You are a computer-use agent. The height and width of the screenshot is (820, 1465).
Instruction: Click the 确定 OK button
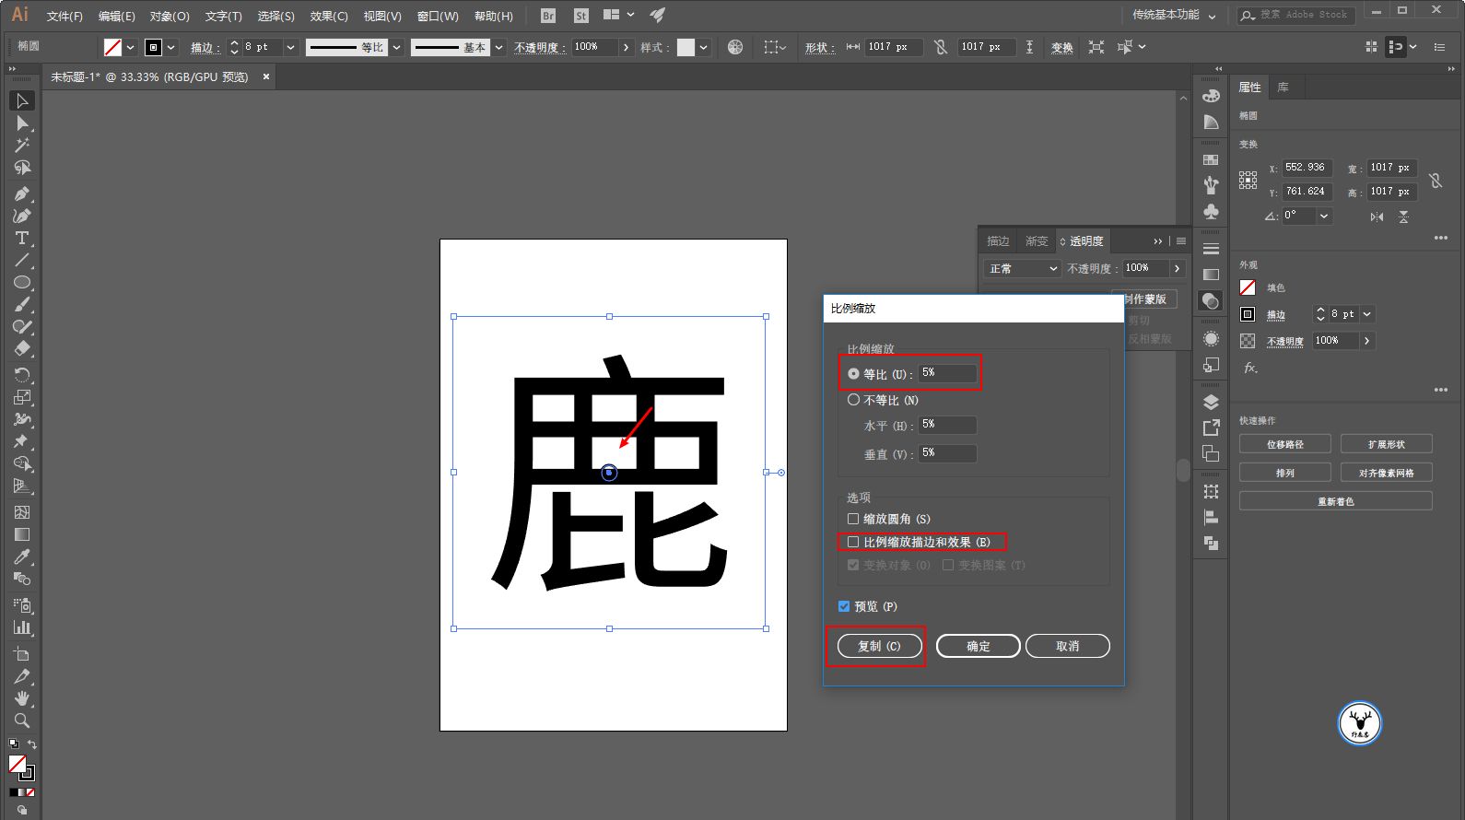(979, 646)
